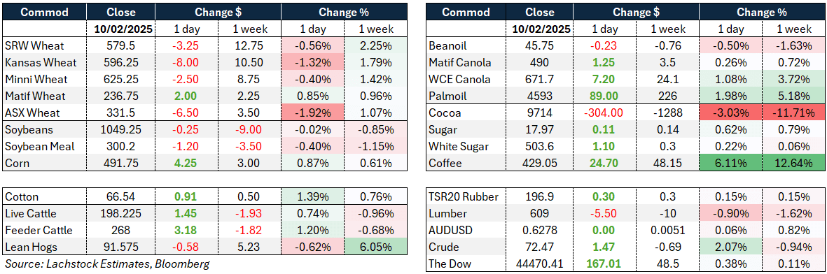Click the WCE Canola 3.72% weekly cell

coord(794,80)
